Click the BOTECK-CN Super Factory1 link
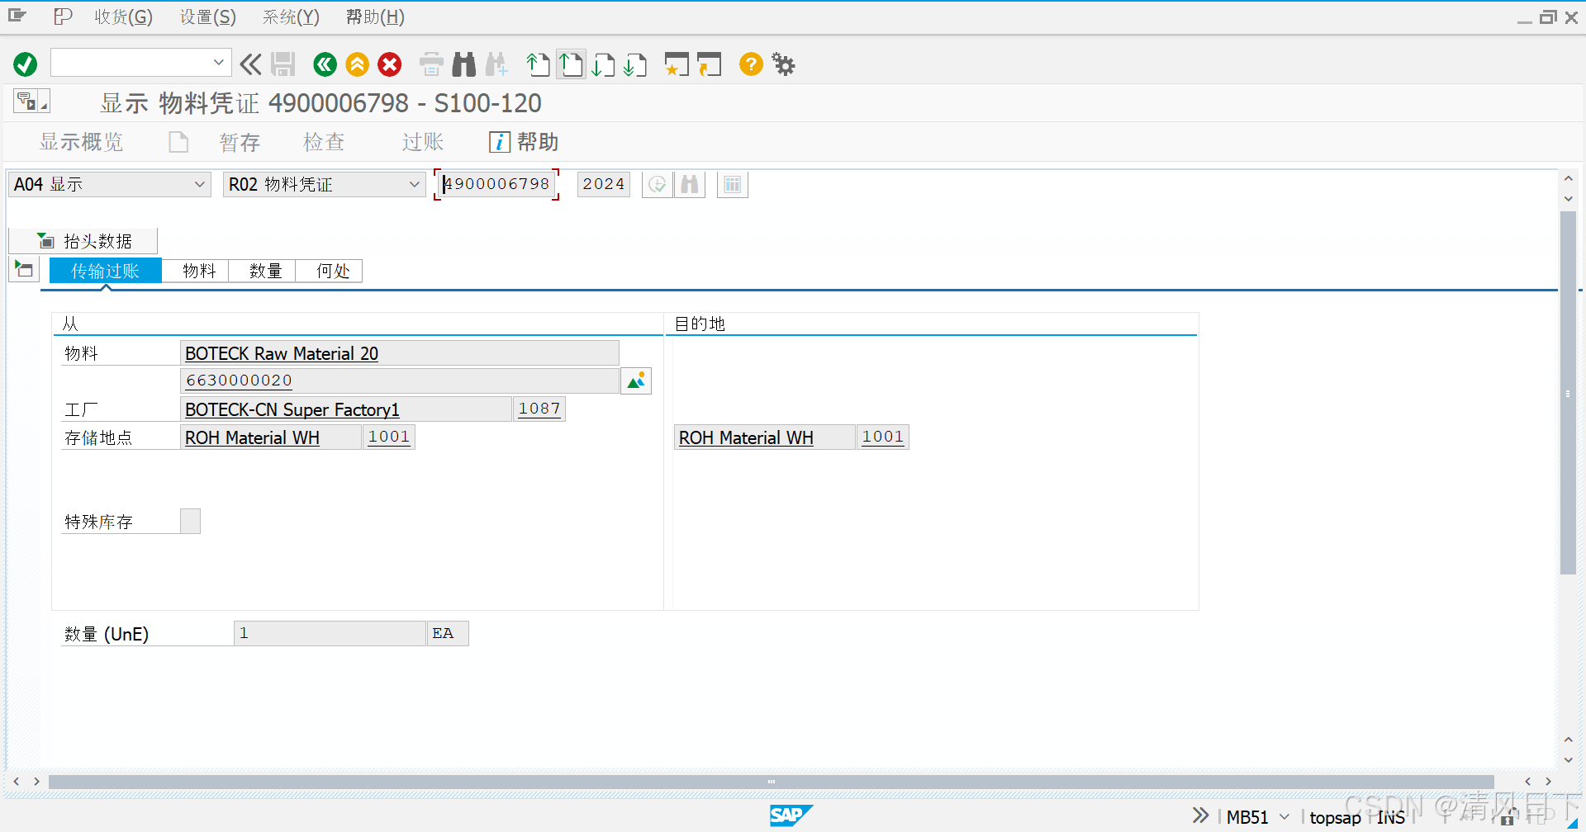The image size is (1586, 832). click(x=292, y=409)
